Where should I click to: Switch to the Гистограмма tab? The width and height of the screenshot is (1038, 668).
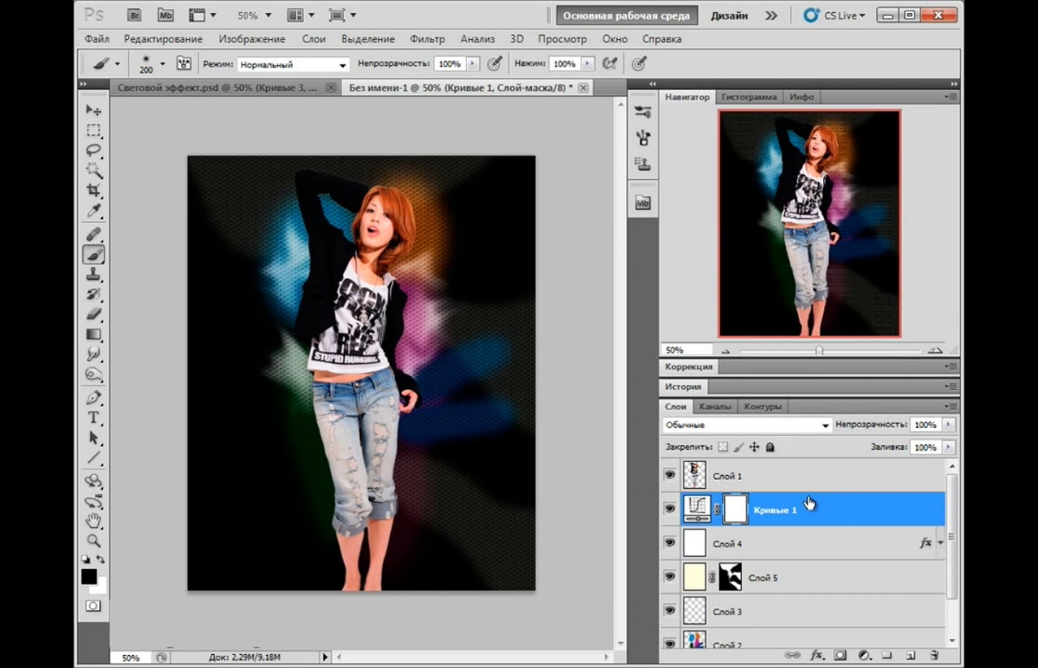tap(749, 96)
